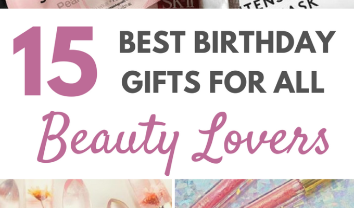This screenshot has height=208, width=354.
Task: Click the word GIFTS in the heading
Action: coord(161,82)
